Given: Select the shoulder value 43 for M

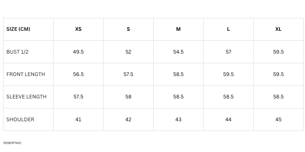Looking at the screenshot, I should click(178, 119).
